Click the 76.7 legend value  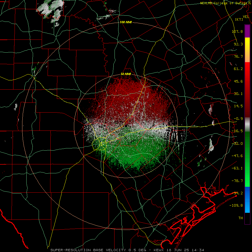(238, 56)
